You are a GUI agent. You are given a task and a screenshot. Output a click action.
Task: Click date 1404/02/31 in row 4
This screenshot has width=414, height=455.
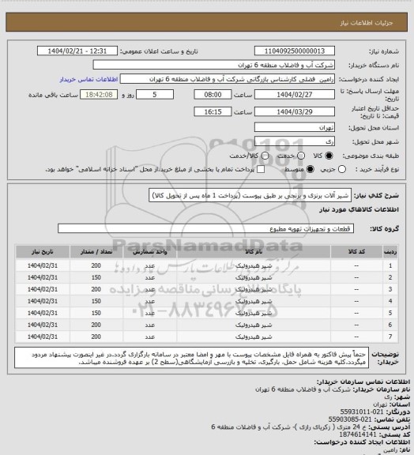click(x=43, y=302)
